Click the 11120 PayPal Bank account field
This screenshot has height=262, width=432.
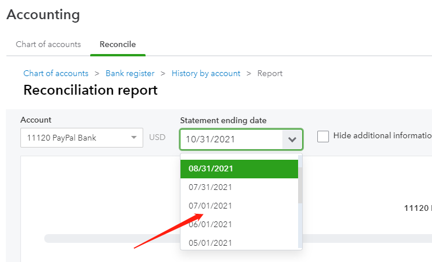[76, 138]
